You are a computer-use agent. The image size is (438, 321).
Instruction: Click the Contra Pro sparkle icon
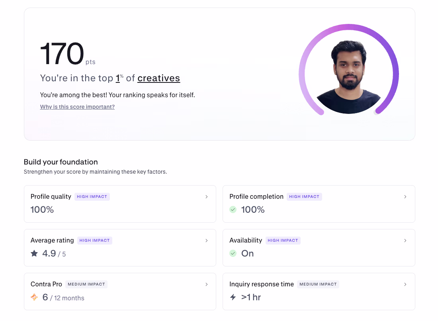pos(34,297)
